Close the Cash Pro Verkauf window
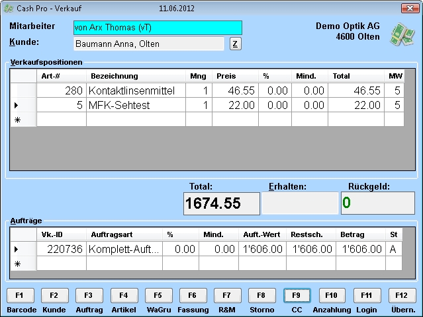The height and width of the screenshot is (317, 423). pyautogui.click(x=410, y=9)
